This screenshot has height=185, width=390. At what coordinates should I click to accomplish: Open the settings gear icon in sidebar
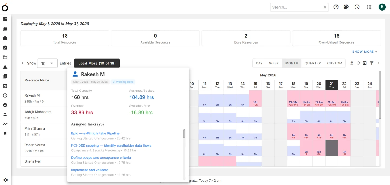pyautogui.click(x=5, y=180)
